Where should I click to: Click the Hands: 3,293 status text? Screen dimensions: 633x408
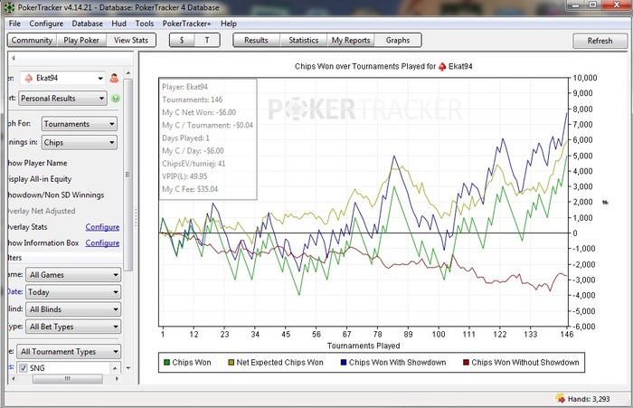(589, 399)
